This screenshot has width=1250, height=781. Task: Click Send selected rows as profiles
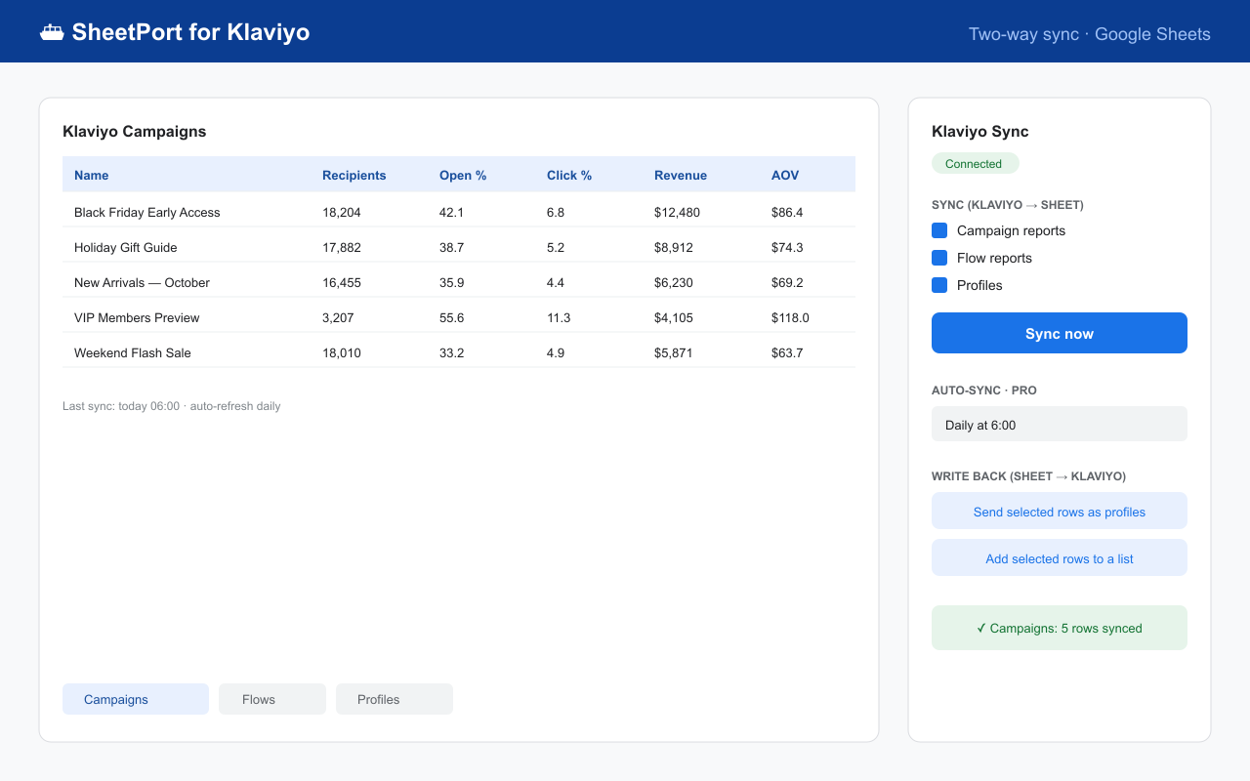[x=1060, y=511]
